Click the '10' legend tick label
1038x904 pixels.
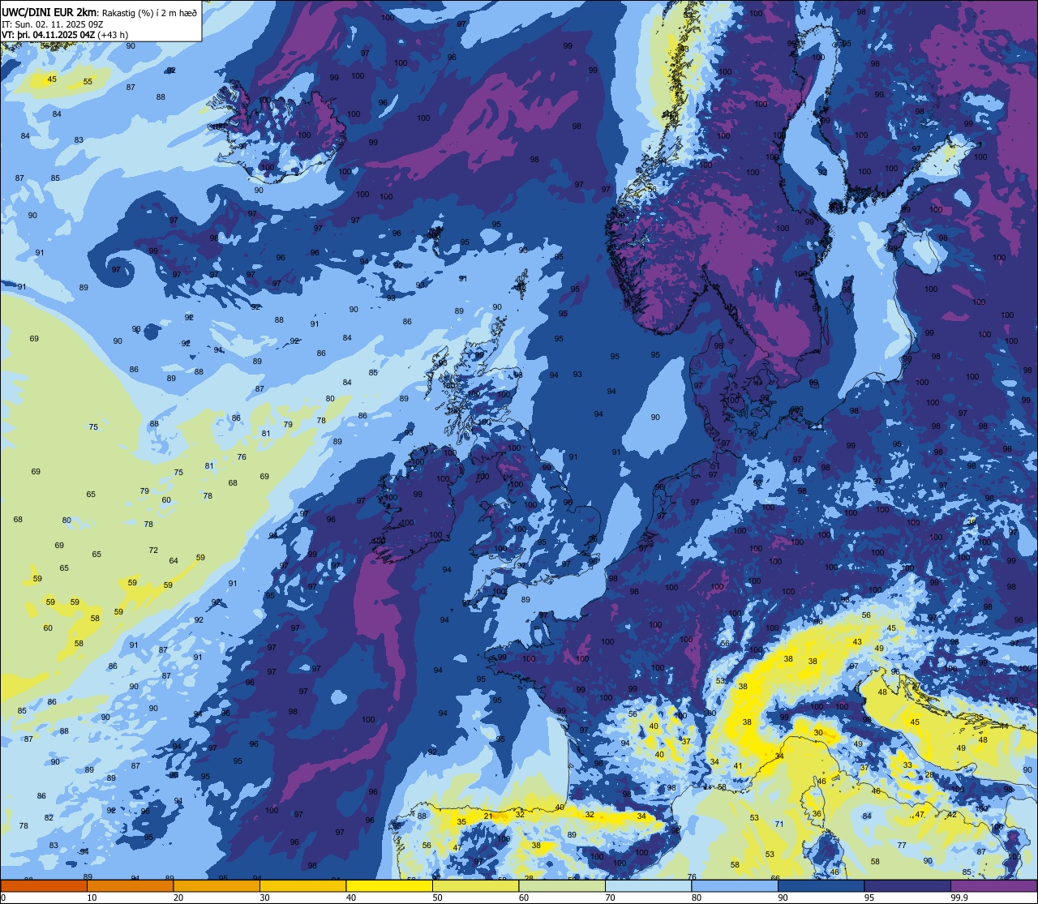pos(92,898)
